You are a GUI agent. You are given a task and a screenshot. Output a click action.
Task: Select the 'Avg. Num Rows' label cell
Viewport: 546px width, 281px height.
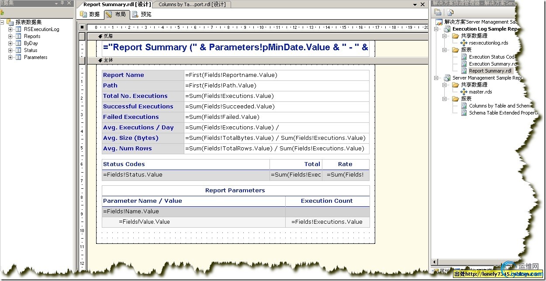[x=143, y=149]
